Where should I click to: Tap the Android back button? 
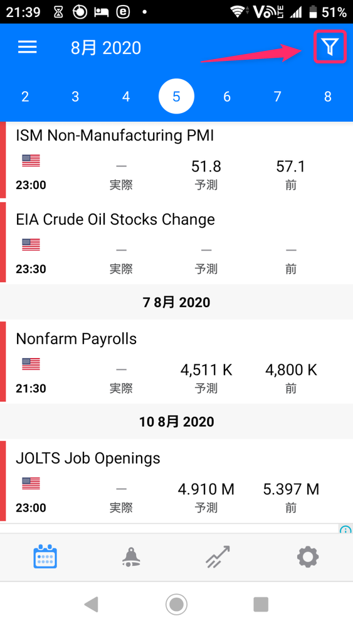click(92, 604)
